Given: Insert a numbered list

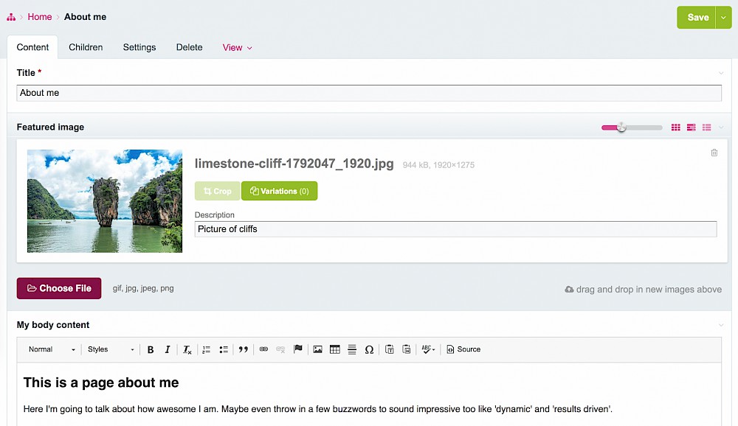Looking at the screenshot, I should (207, 349).
